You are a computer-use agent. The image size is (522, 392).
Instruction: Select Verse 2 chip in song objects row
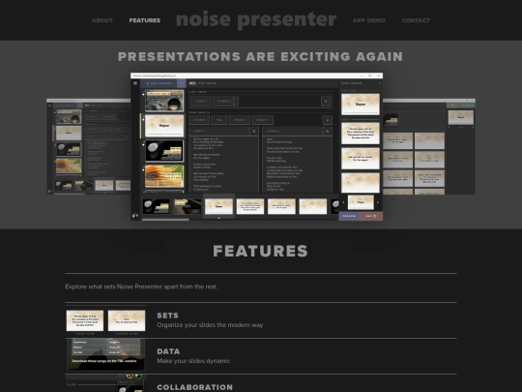pyautogui.click(x=262, y=120)
